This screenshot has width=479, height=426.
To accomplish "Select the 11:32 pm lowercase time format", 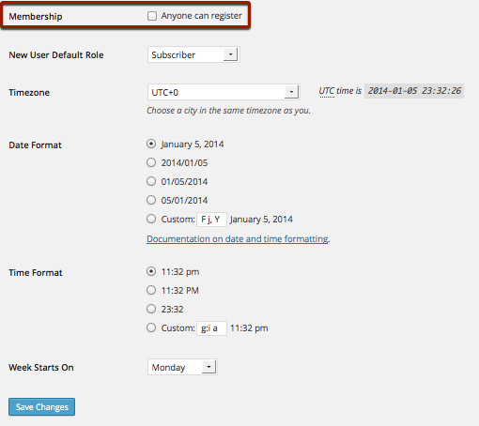I will pos(151,271).
